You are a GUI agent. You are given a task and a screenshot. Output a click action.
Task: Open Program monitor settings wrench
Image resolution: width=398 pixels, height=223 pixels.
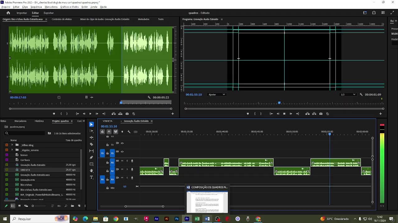361,94
